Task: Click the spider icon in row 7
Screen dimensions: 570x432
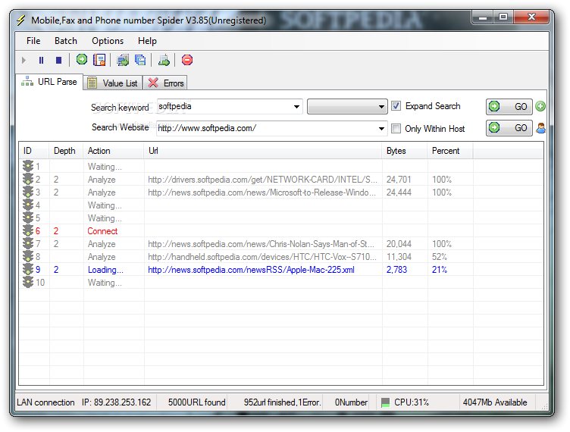Action: click(x=28, y=244)
